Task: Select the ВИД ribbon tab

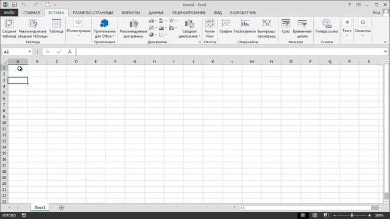Action: pos(218,13)
